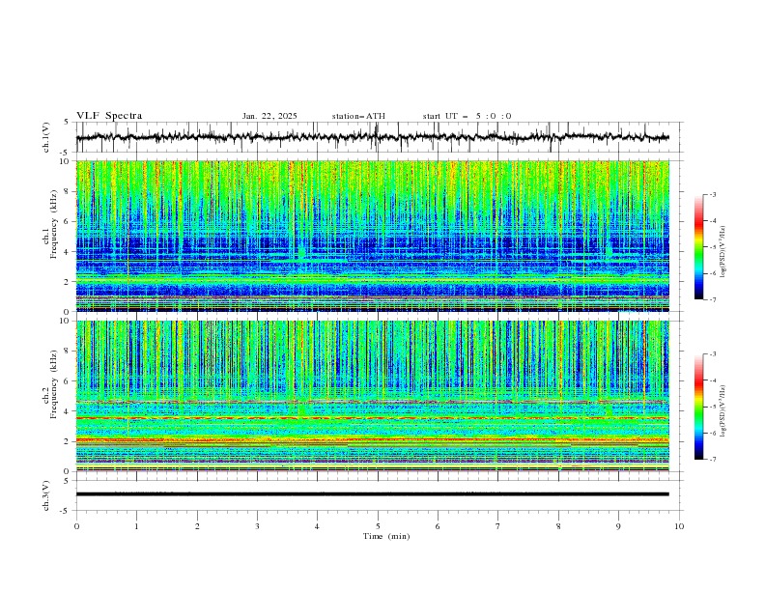Click the "3" tick on the time axis

coord(257,526)
